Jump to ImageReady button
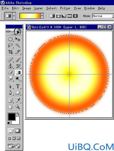The image size is (114, 151). point(14,146)
